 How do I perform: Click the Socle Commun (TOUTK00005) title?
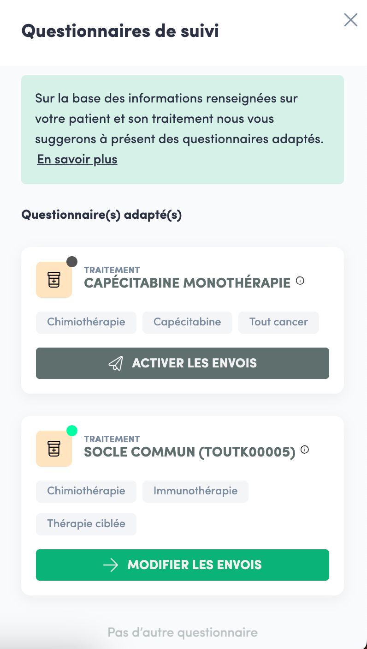189,452
